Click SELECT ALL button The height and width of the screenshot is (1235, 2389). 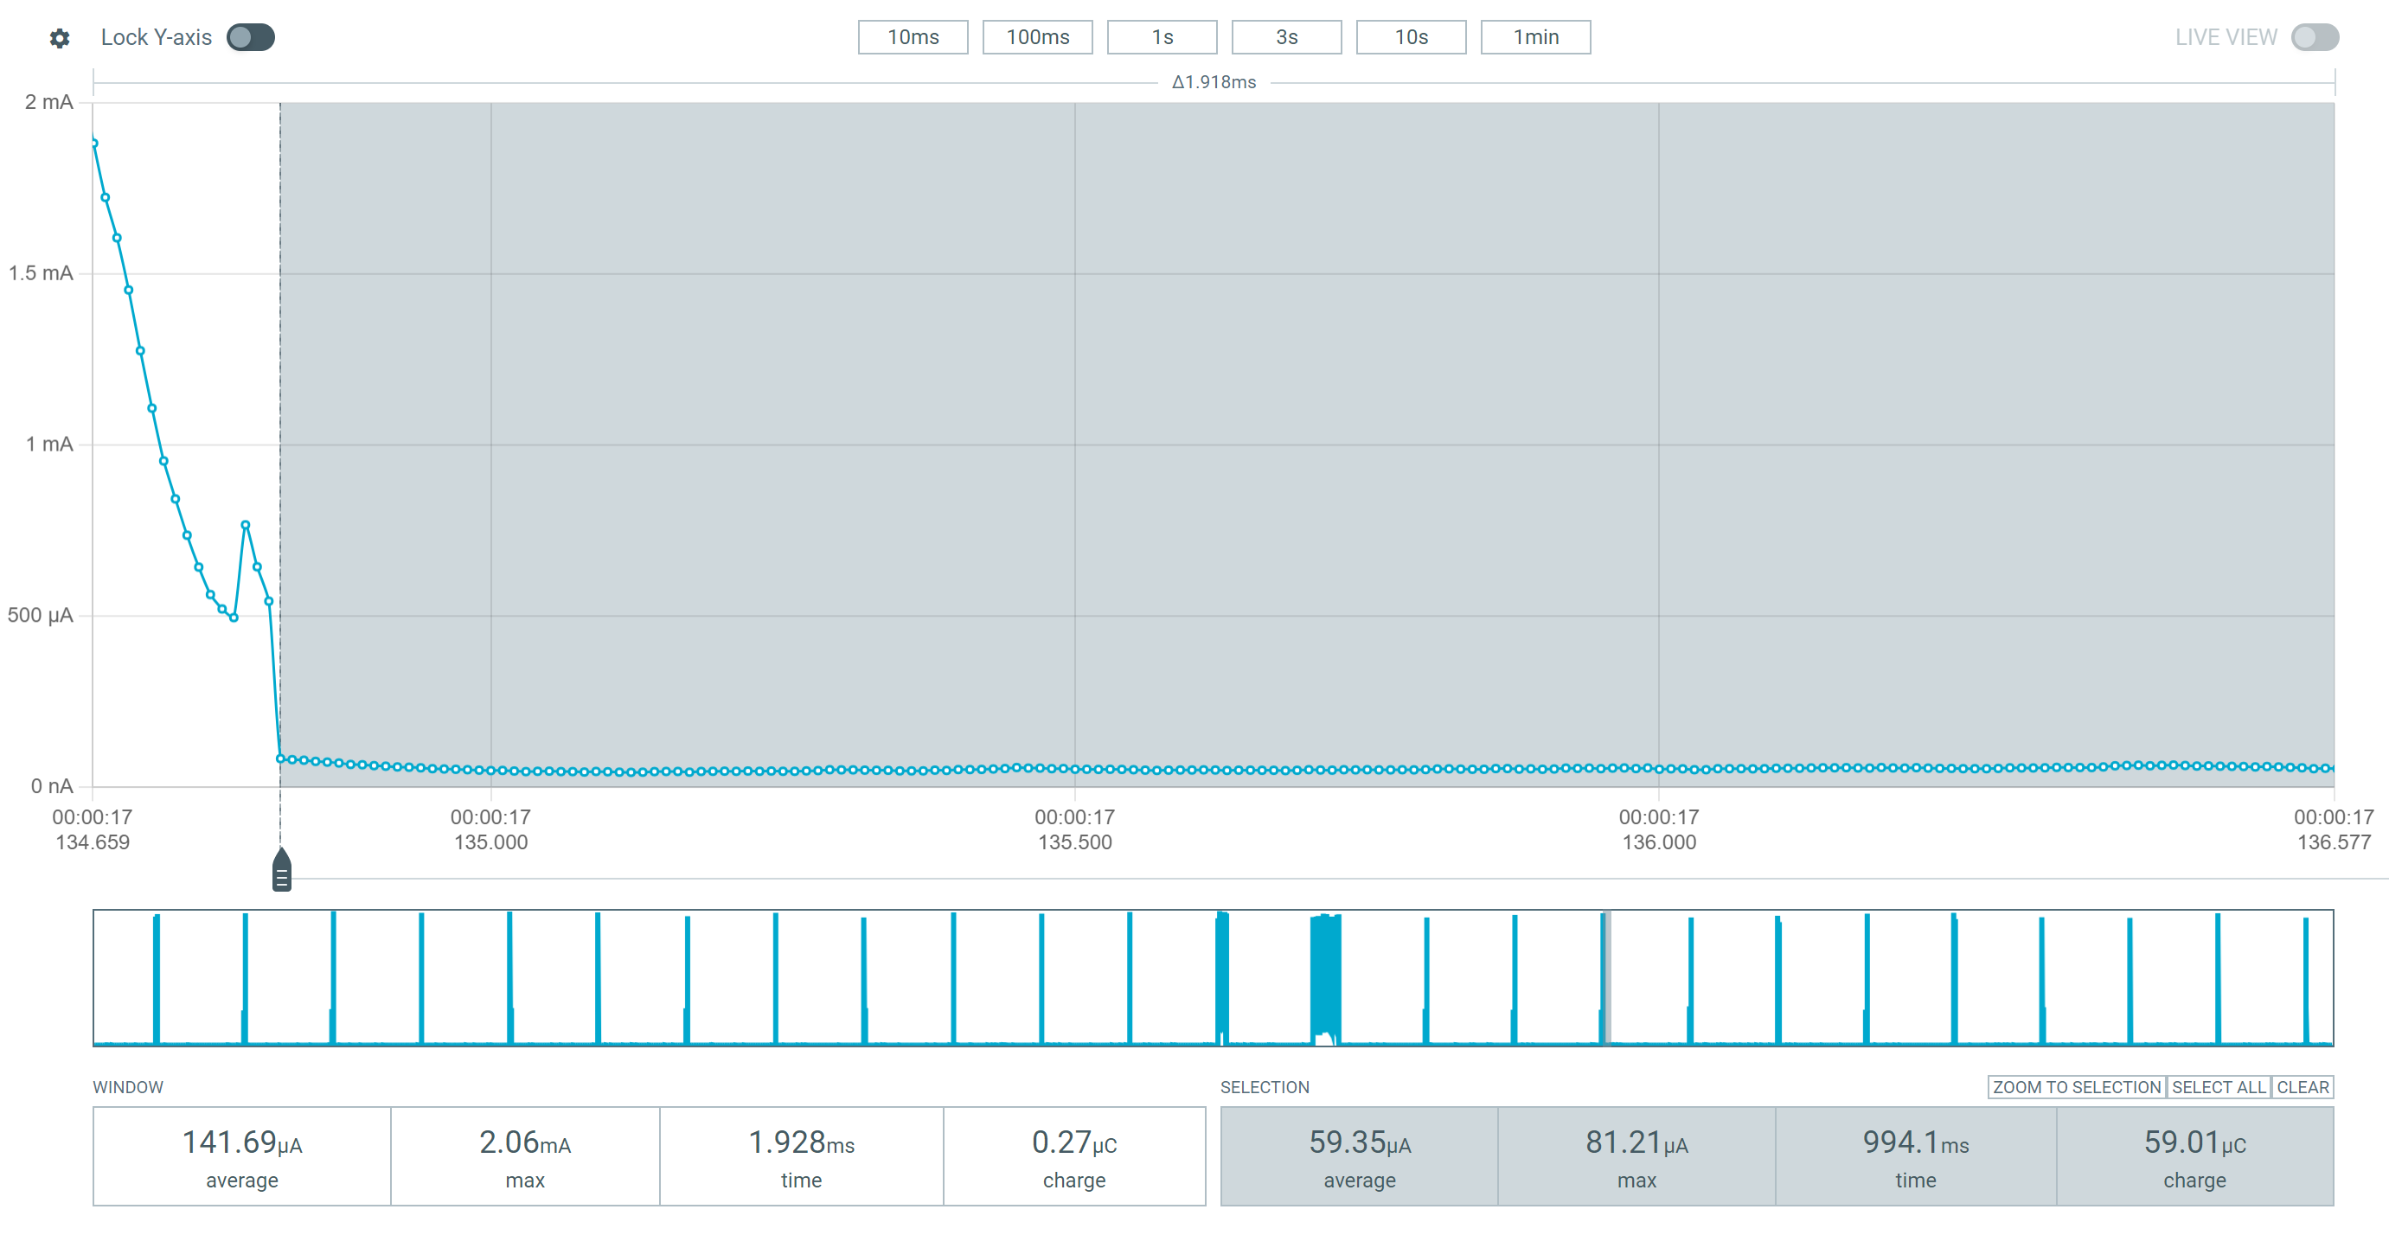pyautogui.click(x=2219, y=1086)
